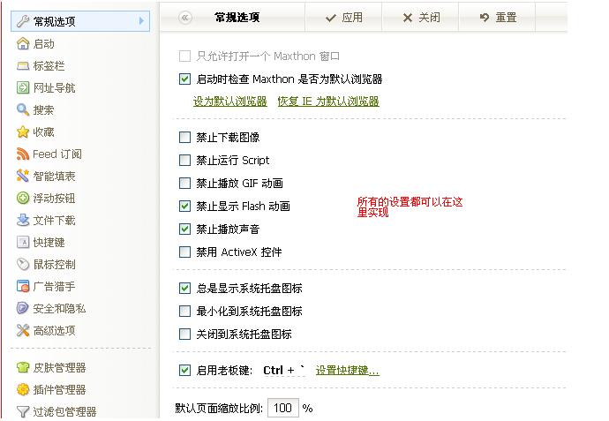
Task: Click the green icon for 网址导航
Action: click(x=23, y=87)
